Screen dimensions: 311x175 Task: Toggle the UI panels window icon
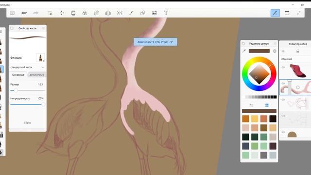[287, 13]
